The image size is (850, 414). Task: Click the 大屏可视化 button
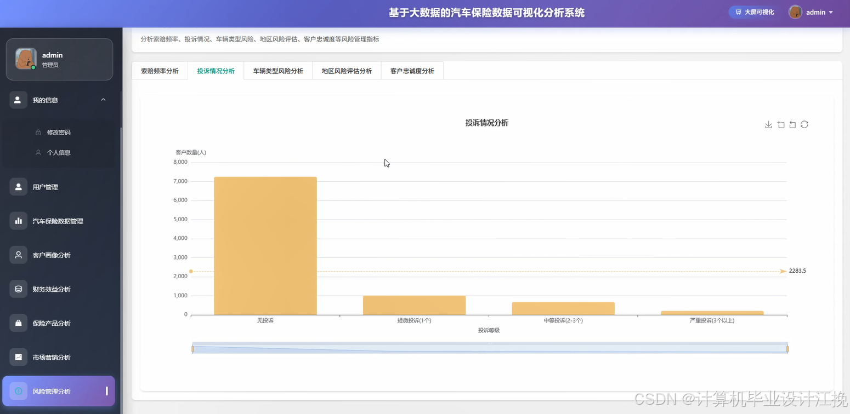click(755, 12)
